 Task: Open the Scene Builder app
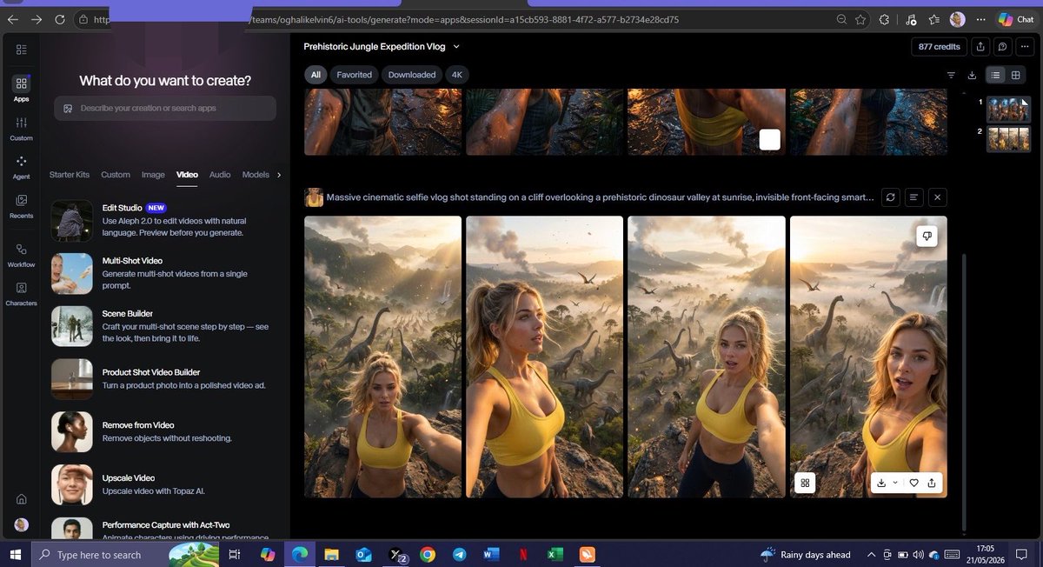[x=165, y=326]
